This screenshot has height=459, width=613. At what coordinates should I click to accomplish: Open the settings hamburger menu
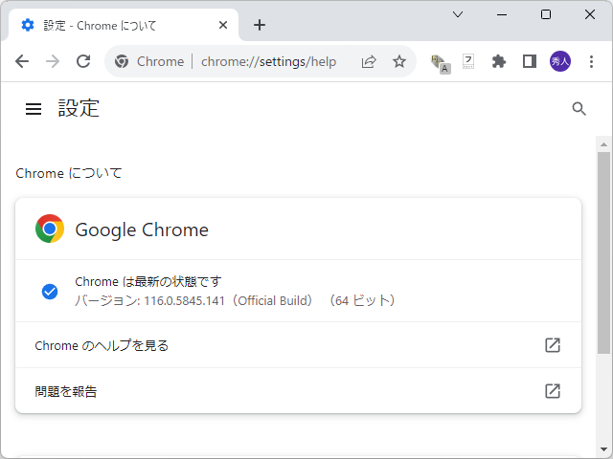tap(34, 109)
